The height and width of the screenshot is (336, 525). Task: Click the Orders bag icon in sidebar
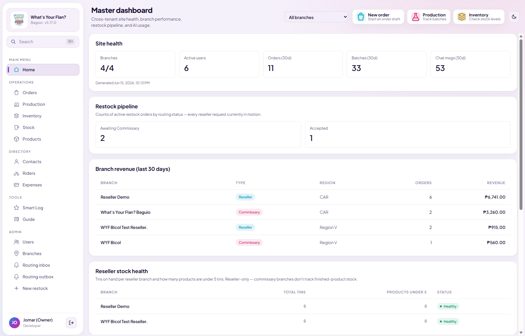pyautogui.click(x=16, y=93)
